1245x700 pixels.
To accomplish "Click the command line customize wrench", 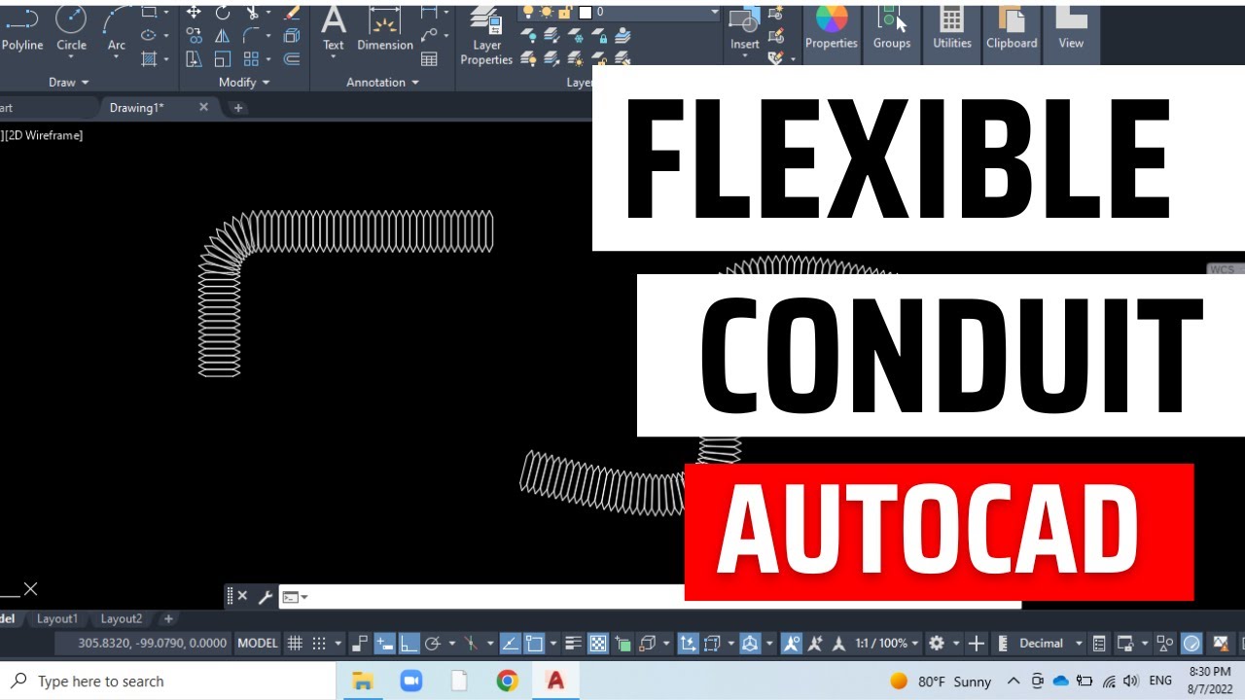I will [265, 597].
